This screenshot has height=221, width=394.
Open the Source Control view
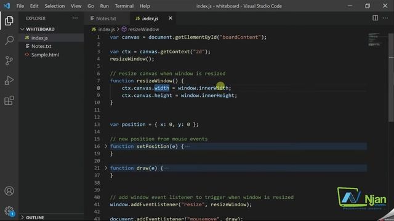tap(9, 60)
